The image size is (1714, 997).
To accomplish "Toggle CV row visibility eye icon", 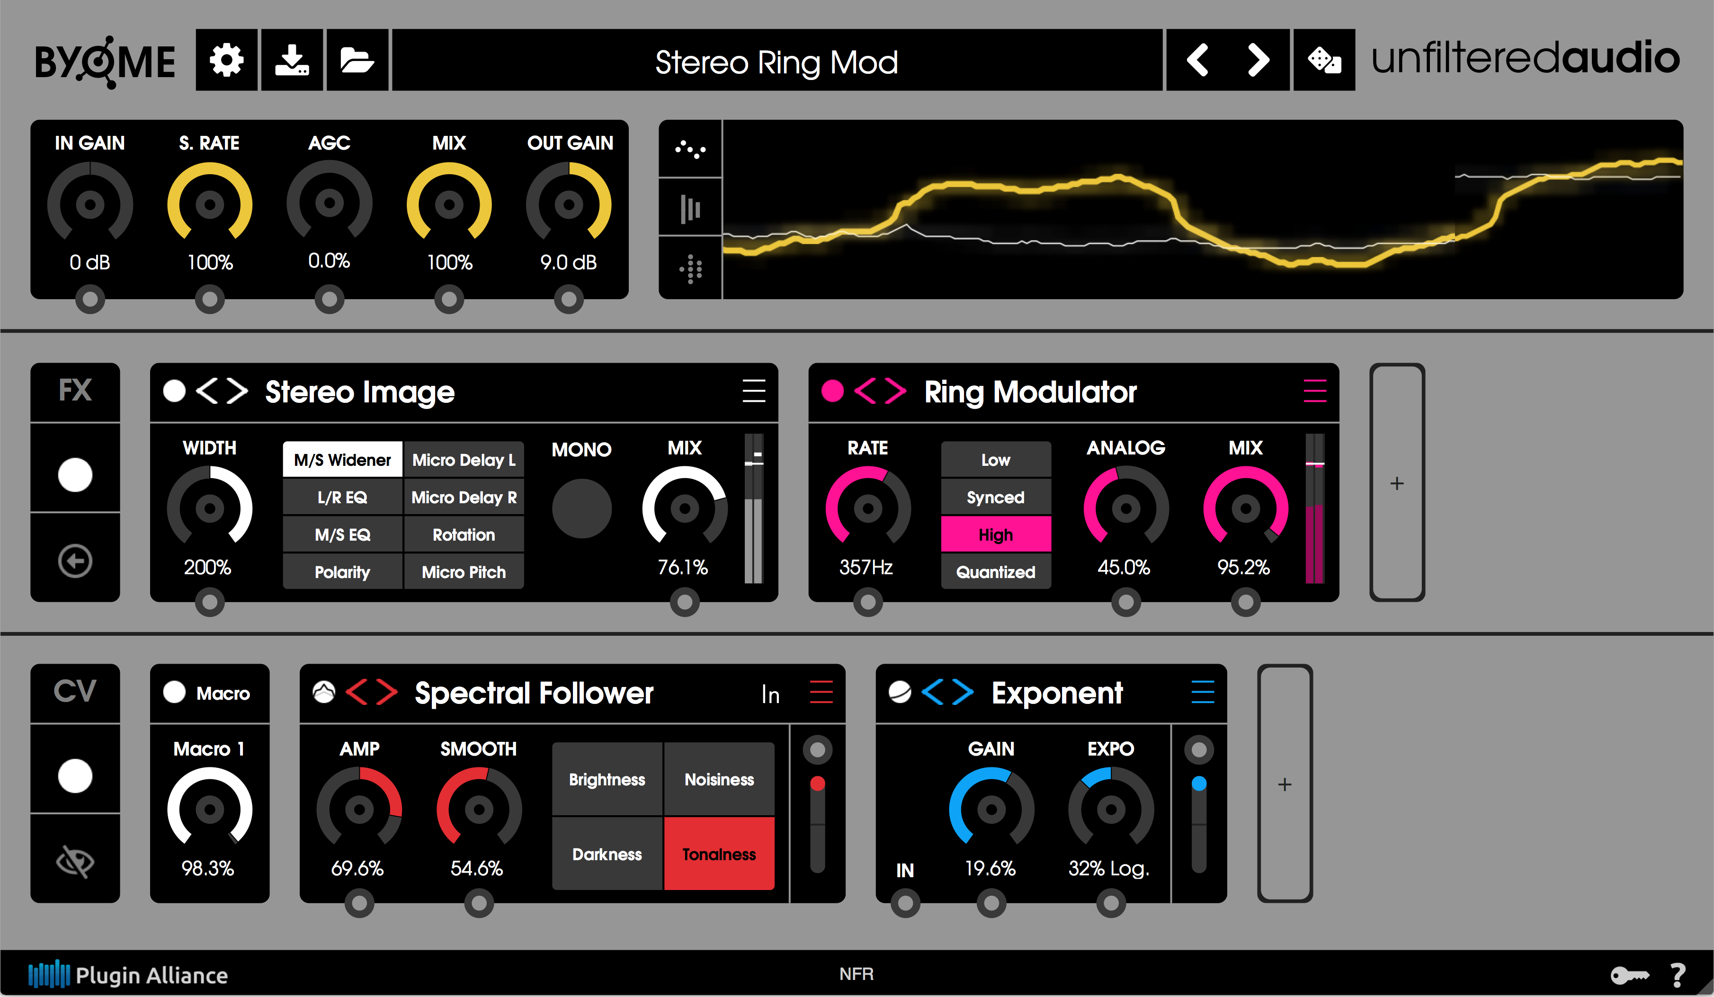I will click(x=75, y=863).
